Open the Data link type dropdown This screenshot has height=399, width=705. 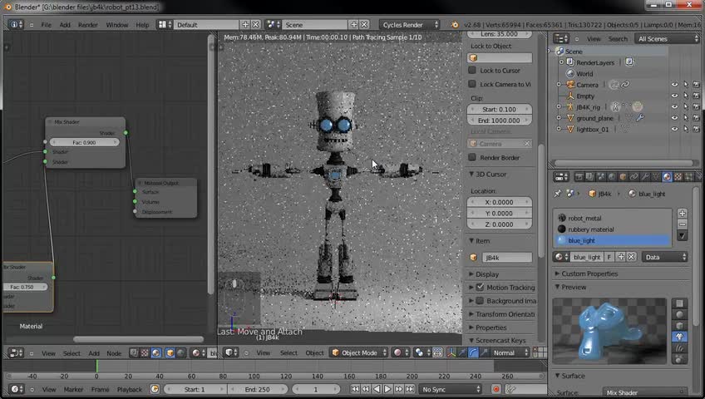coord(664,257)
